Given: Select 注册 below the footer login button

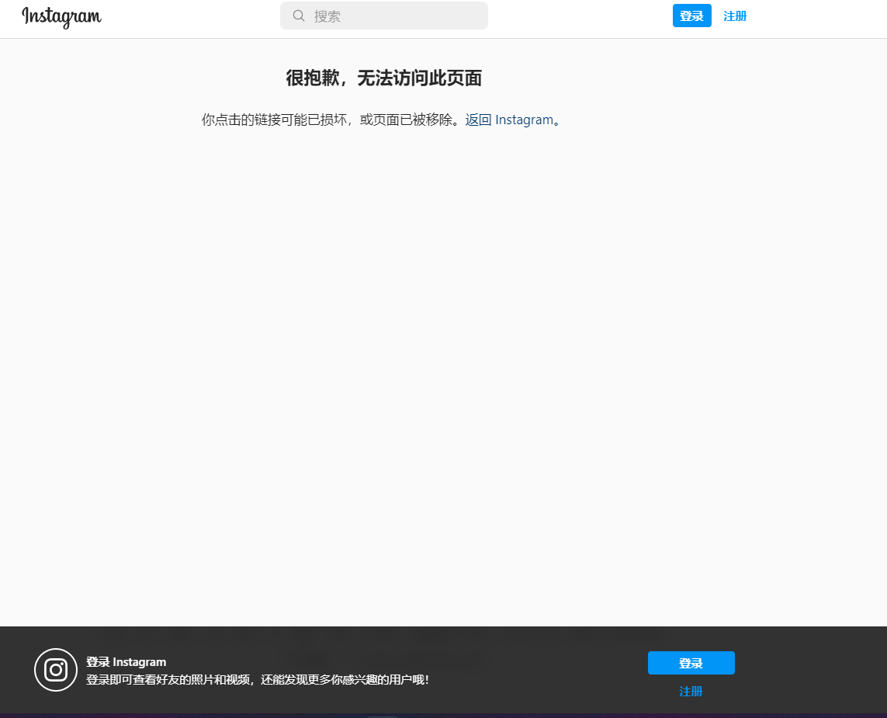Looking at the screenshot, I should (691, 691).
